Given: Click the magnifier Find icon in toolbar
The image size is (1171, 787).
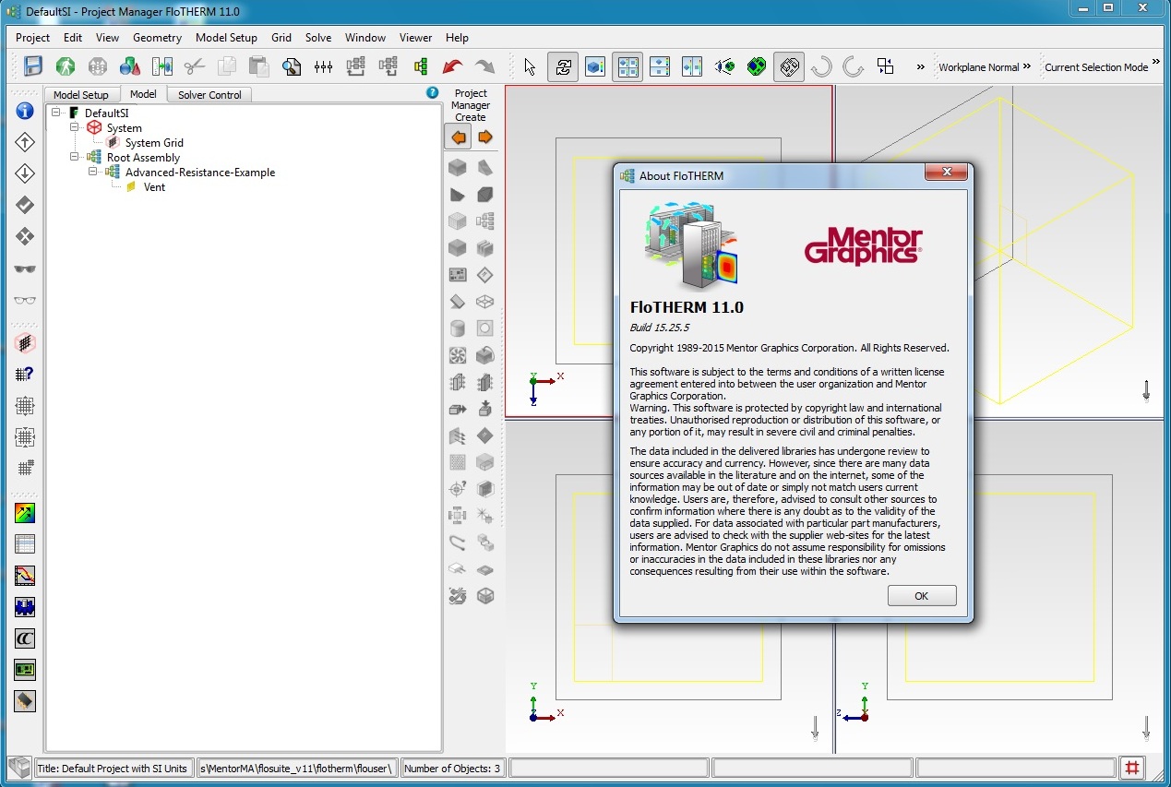Looking at the screenshot, I should tap(292, 66).
